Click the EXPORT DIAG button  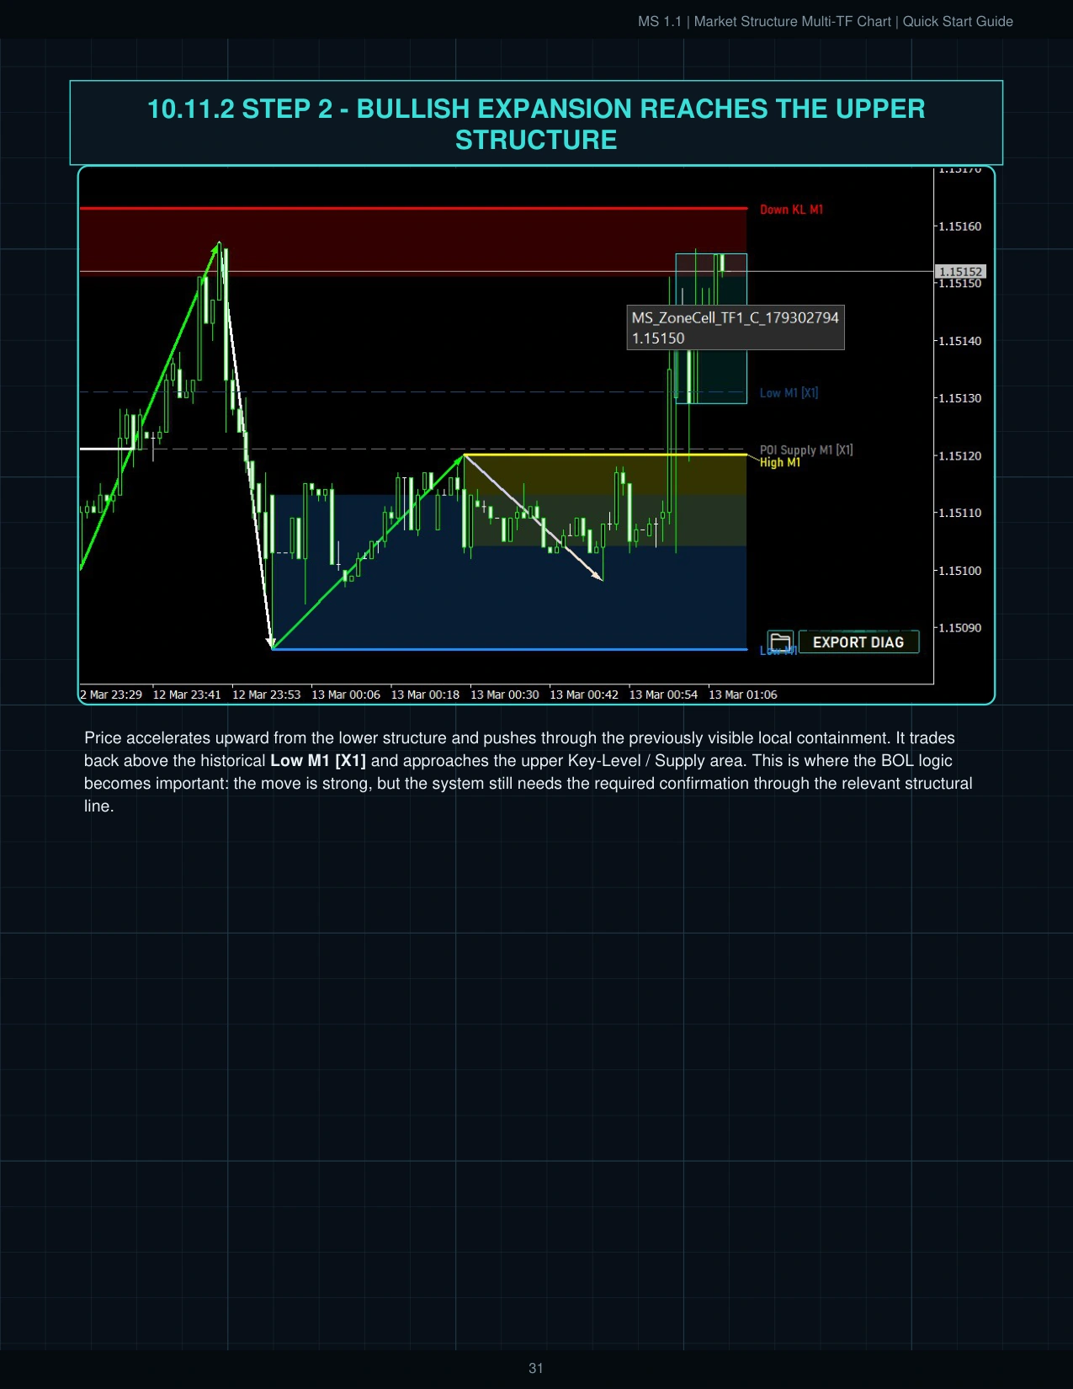click(858, 642)
